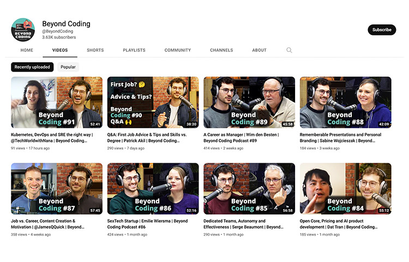This screenshot has width=409, height=262.
Task: Click '424 views • 1 month ago' text
Action: click(127, 235)
